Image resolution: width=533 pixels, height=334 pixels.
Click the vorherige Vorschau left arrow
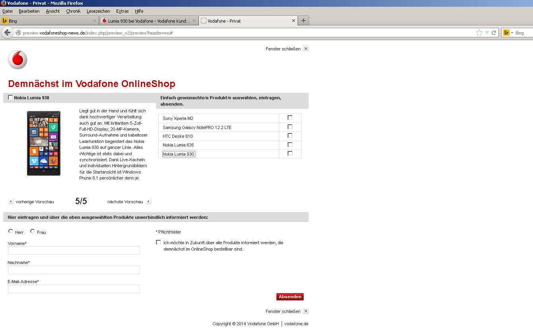[x=11, y=201]
